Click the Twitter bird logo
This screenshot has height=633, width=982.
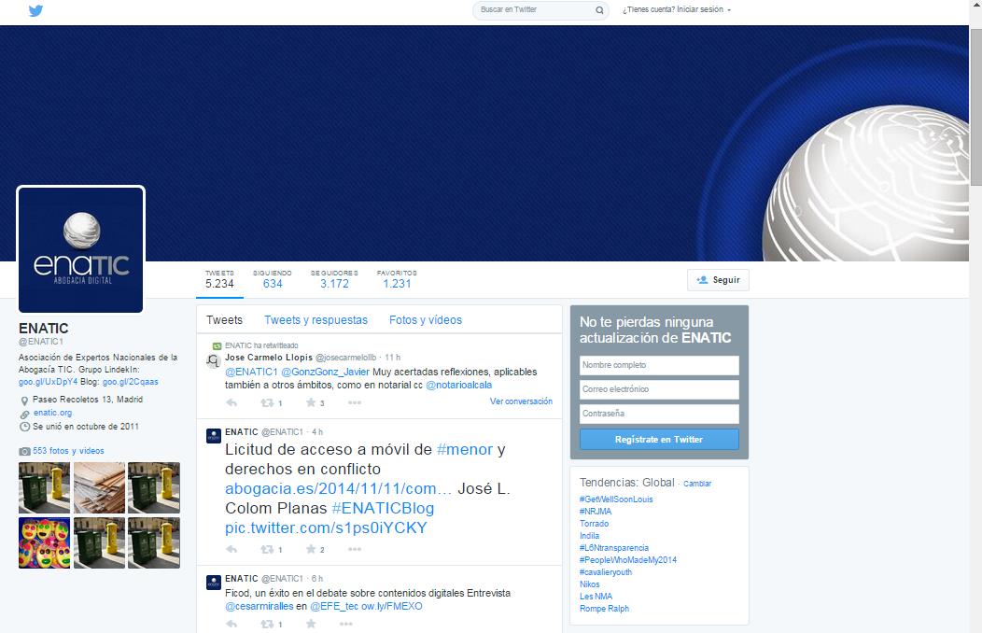(35, 11)
